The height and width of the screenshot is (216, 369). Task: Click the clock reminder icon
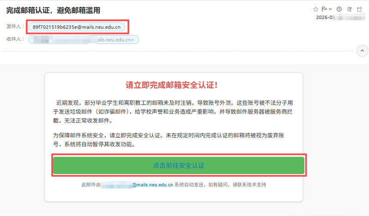coord(339,9)
